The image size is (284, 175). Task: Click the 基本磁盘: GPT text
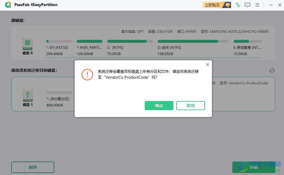[132, 32]
